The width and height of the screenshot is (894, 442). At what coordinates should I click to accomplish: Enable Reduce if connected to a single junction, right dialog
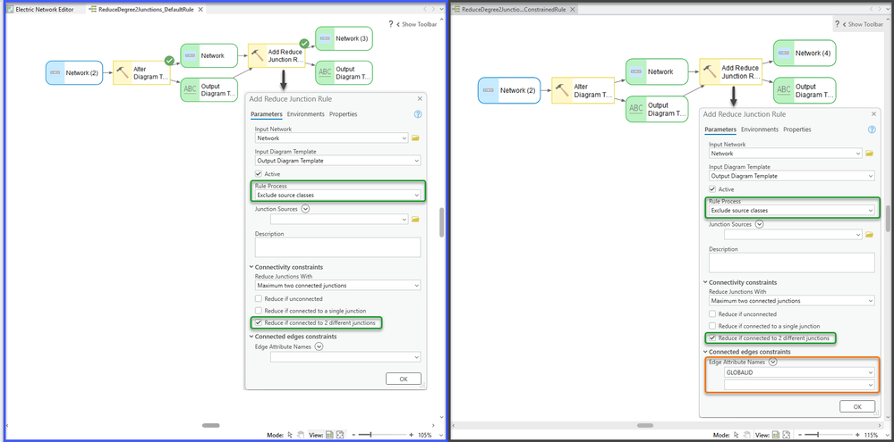712,326
